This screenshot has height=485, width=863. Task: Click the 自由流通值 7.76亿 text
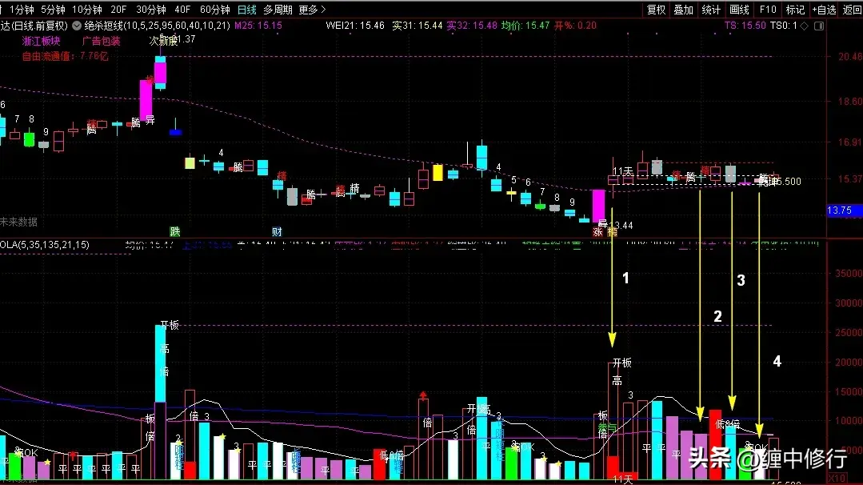65,55
